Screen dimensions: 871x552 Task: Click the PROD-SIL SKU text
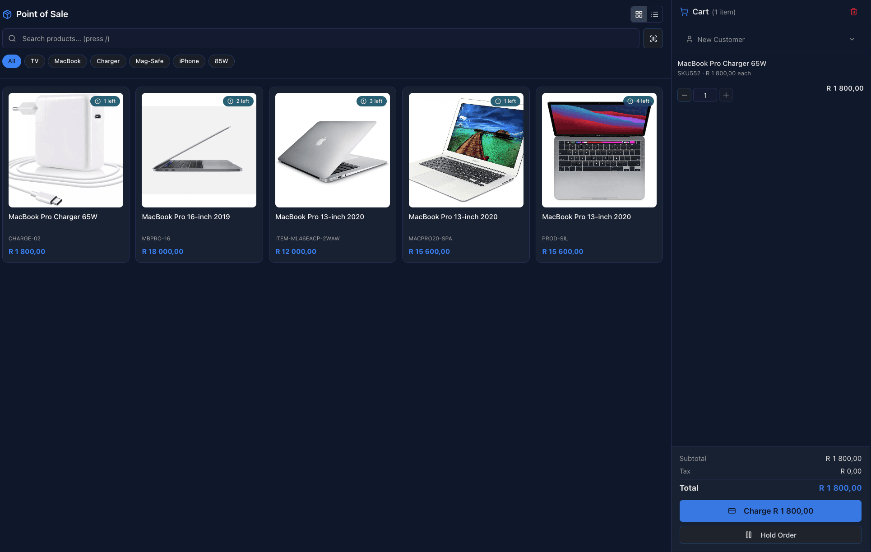555,239
